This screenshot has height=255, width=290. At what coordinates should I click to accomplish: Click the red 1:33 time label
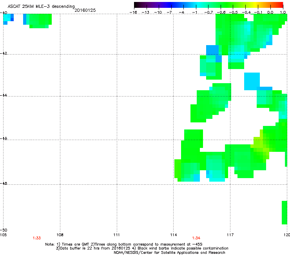(36, 238)
